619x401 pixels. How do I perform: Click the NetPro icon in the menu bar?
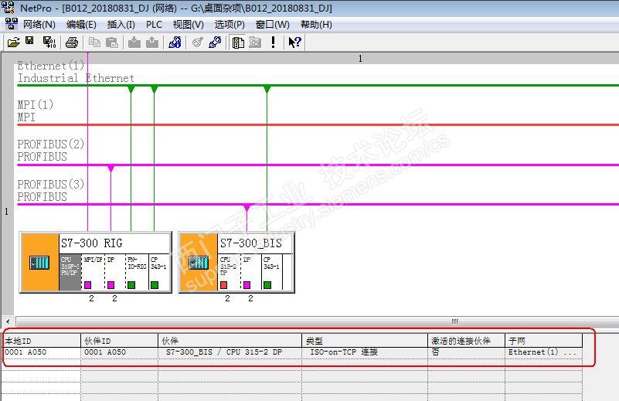(x=11, y=24)
